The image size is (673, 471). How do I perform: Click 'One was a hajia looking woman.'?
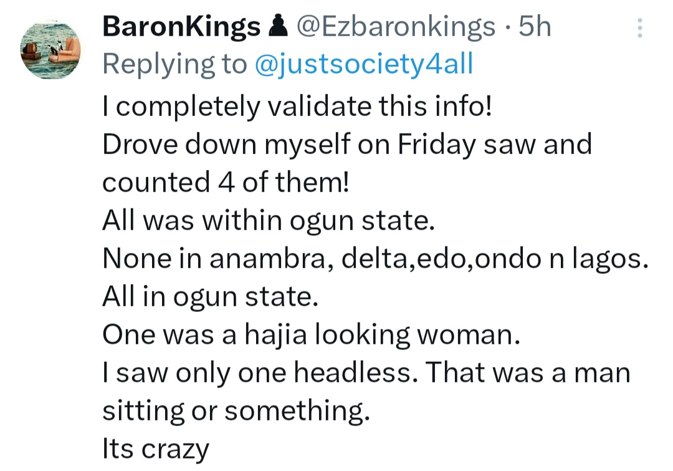click(310, 335)
